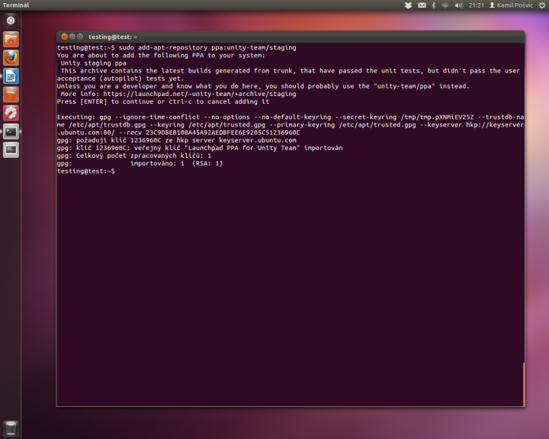Open the 21:21 clock calendar menu
549x439 pixels.
(x=476, y=5)
